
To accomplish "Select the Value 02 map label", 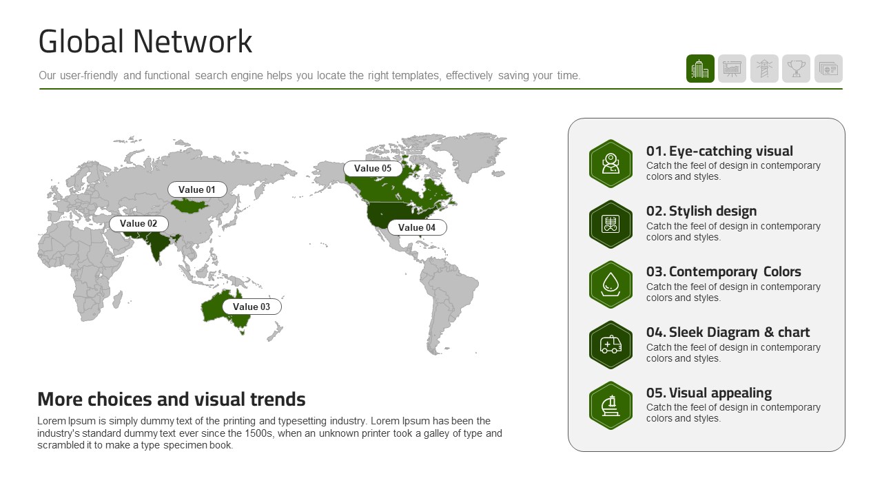I will click(x=139, y=223).
